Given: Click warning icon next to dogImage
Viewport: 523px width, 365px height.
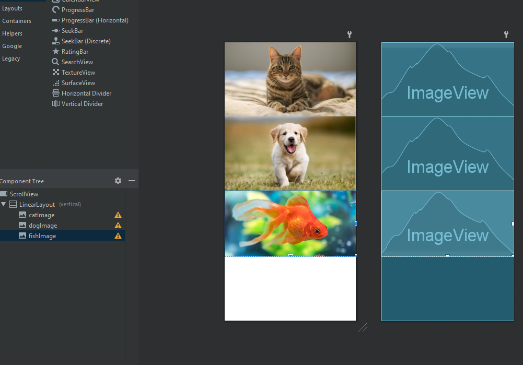Looking at the screenshot, I should [118, 226].
